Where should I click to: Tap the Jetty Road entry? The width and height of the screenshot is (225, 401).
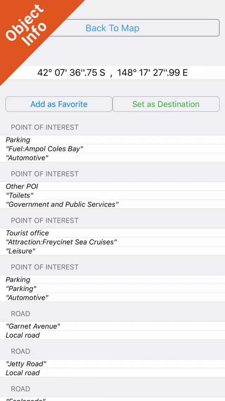(x=113, y=364)
